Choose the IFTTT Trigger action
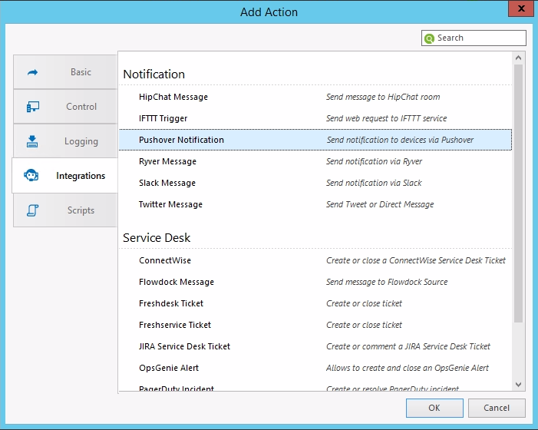The image size is (538, 430). click(x=163, y=119)
